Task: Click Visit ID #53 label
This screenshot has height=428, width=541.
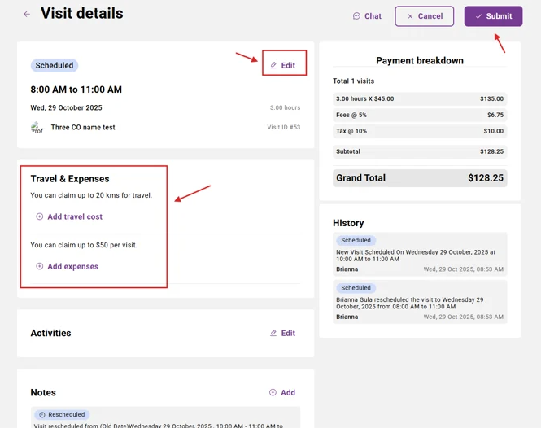Action: [x=283, y=128]
